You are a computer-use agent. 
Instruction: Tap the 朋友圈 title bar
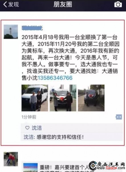(x=63, y=5)
